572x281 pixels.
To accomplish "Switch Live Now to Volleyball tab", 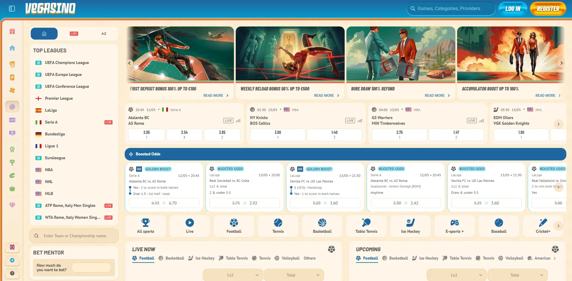I will pyautogui.click(x=287, y=258).
